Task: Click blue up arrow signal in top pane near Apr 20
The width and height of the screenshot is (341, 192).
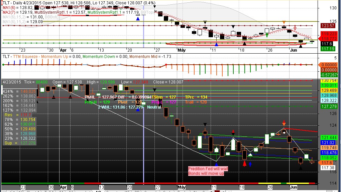Action: coord(138,19)
